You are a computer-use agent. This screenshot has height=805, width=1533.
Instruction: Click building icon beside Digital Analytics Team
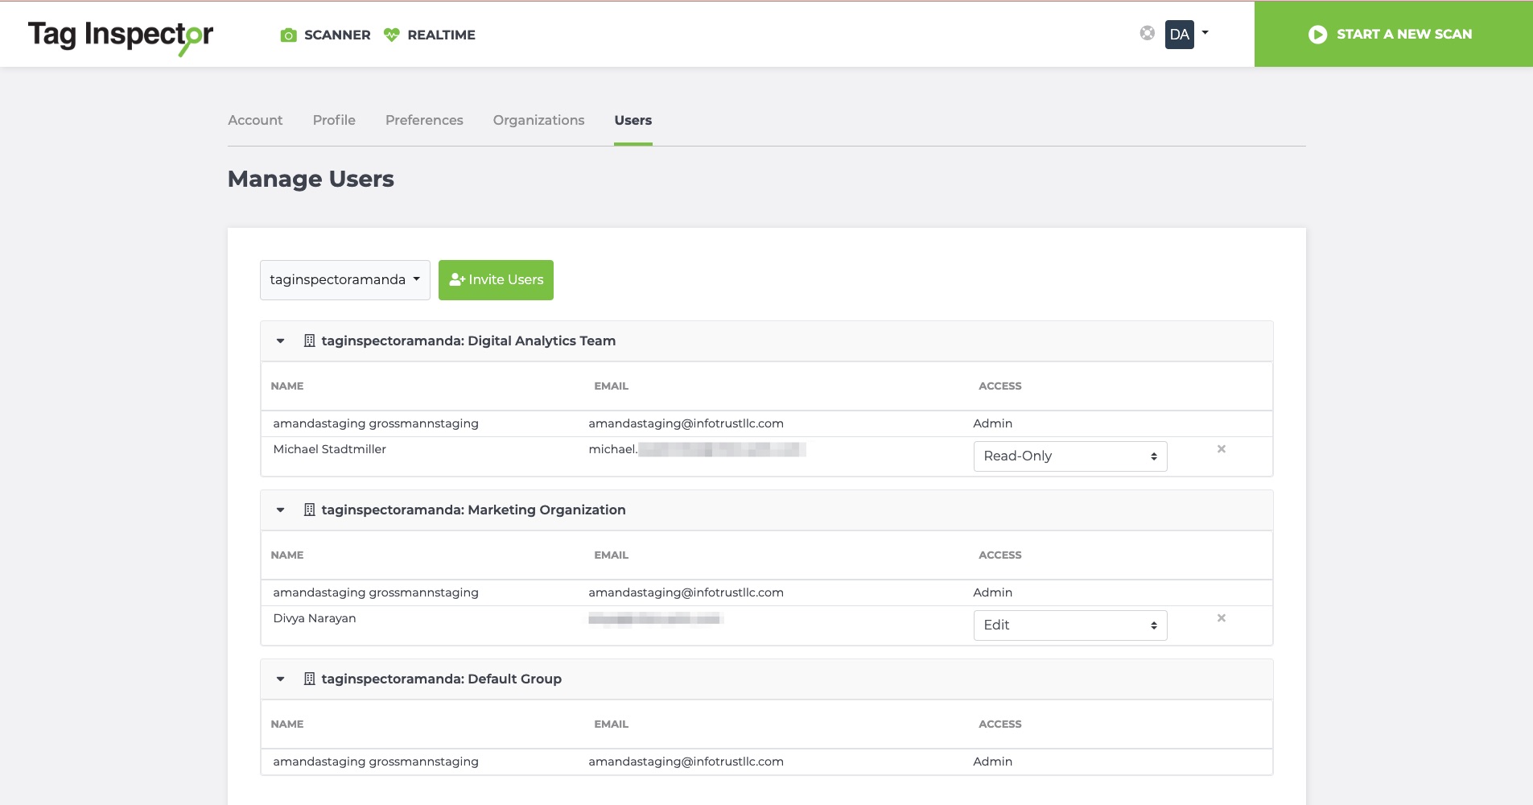309,341
